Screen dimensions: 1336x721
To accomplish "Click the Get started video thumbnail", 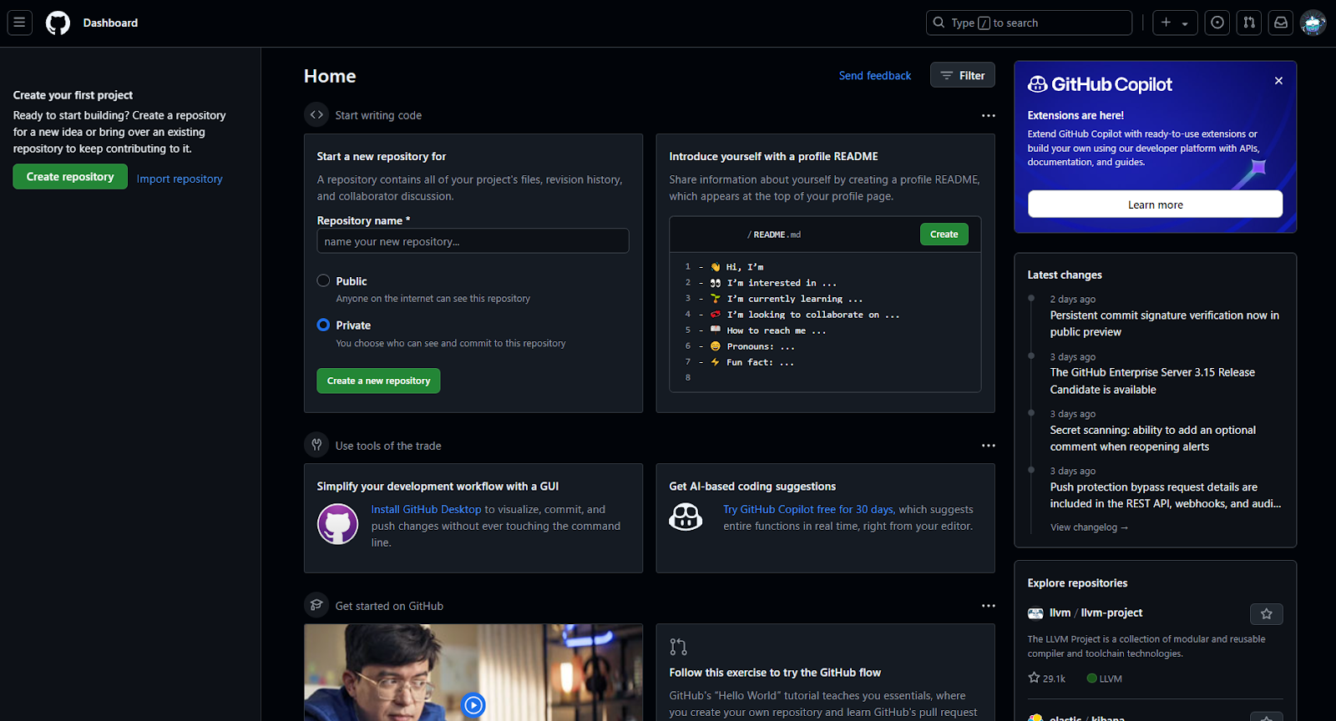I will (473, 673).
